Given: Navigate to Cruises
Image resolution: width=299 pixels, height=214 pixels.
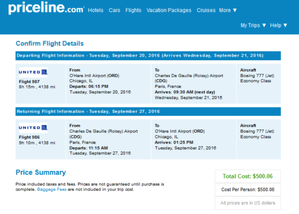Looking at the screenshot, I should (x=206, y=10).
